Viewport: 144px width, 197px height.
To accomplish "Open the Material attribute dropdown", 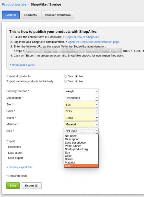I will [81, 124].
